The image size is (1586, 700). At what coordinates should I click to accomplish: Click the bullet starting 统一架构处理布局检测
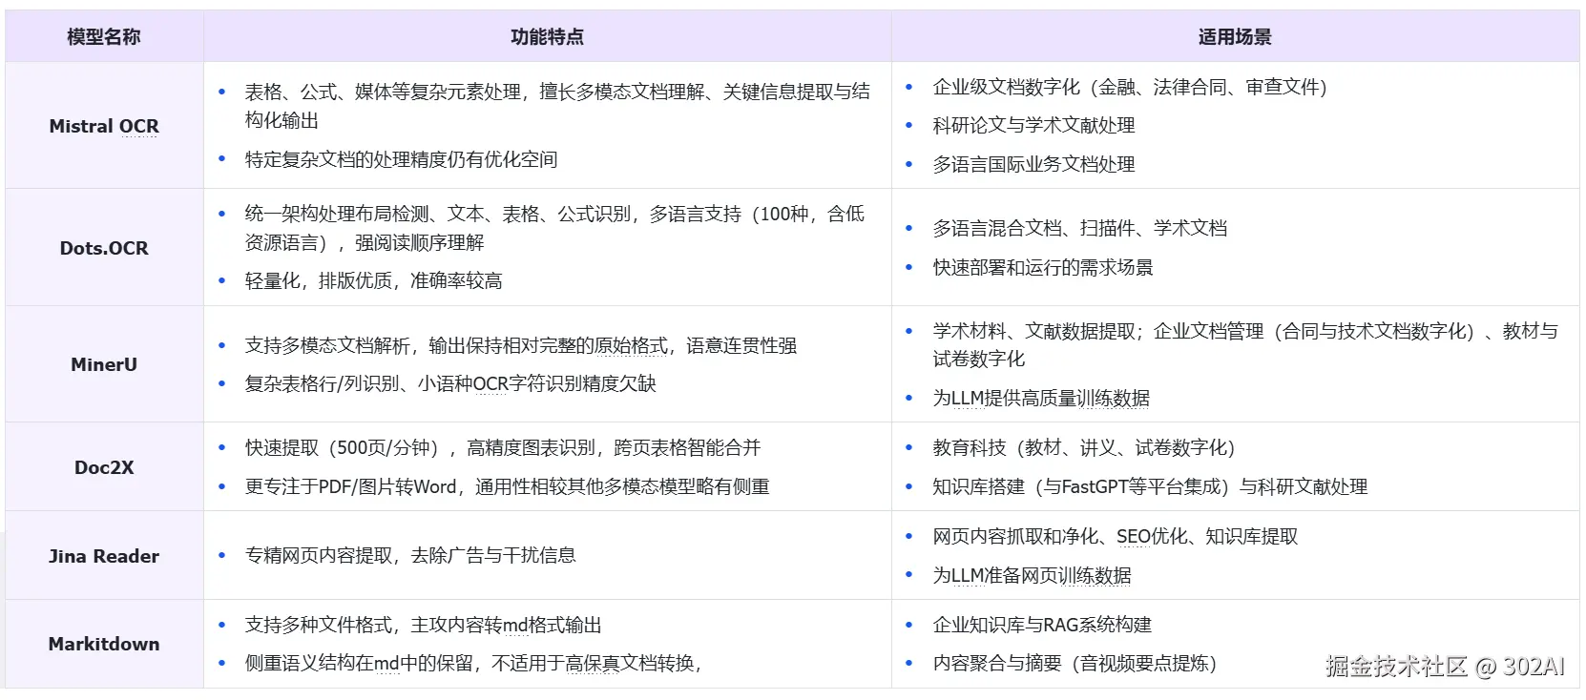pyautogui.click(x=554, y=228)
